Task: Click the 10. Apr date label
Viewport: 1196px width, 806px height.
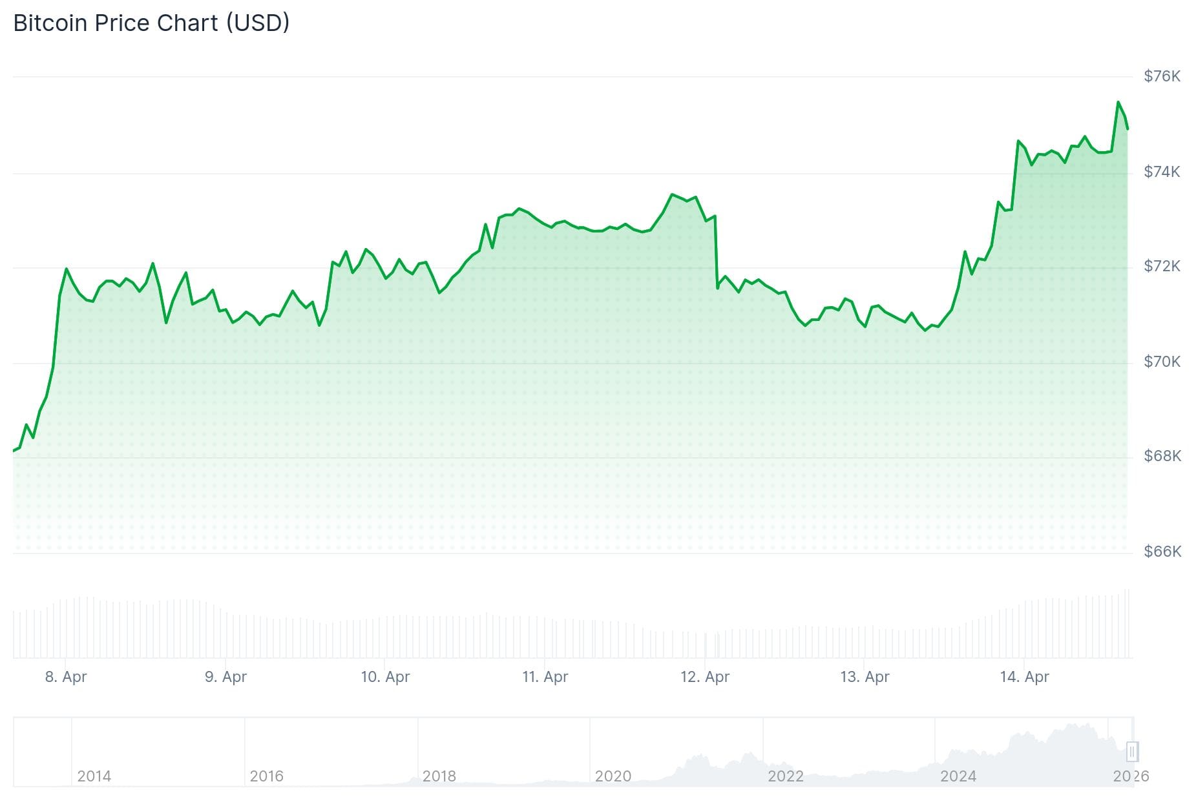Action: click(385, 677)
